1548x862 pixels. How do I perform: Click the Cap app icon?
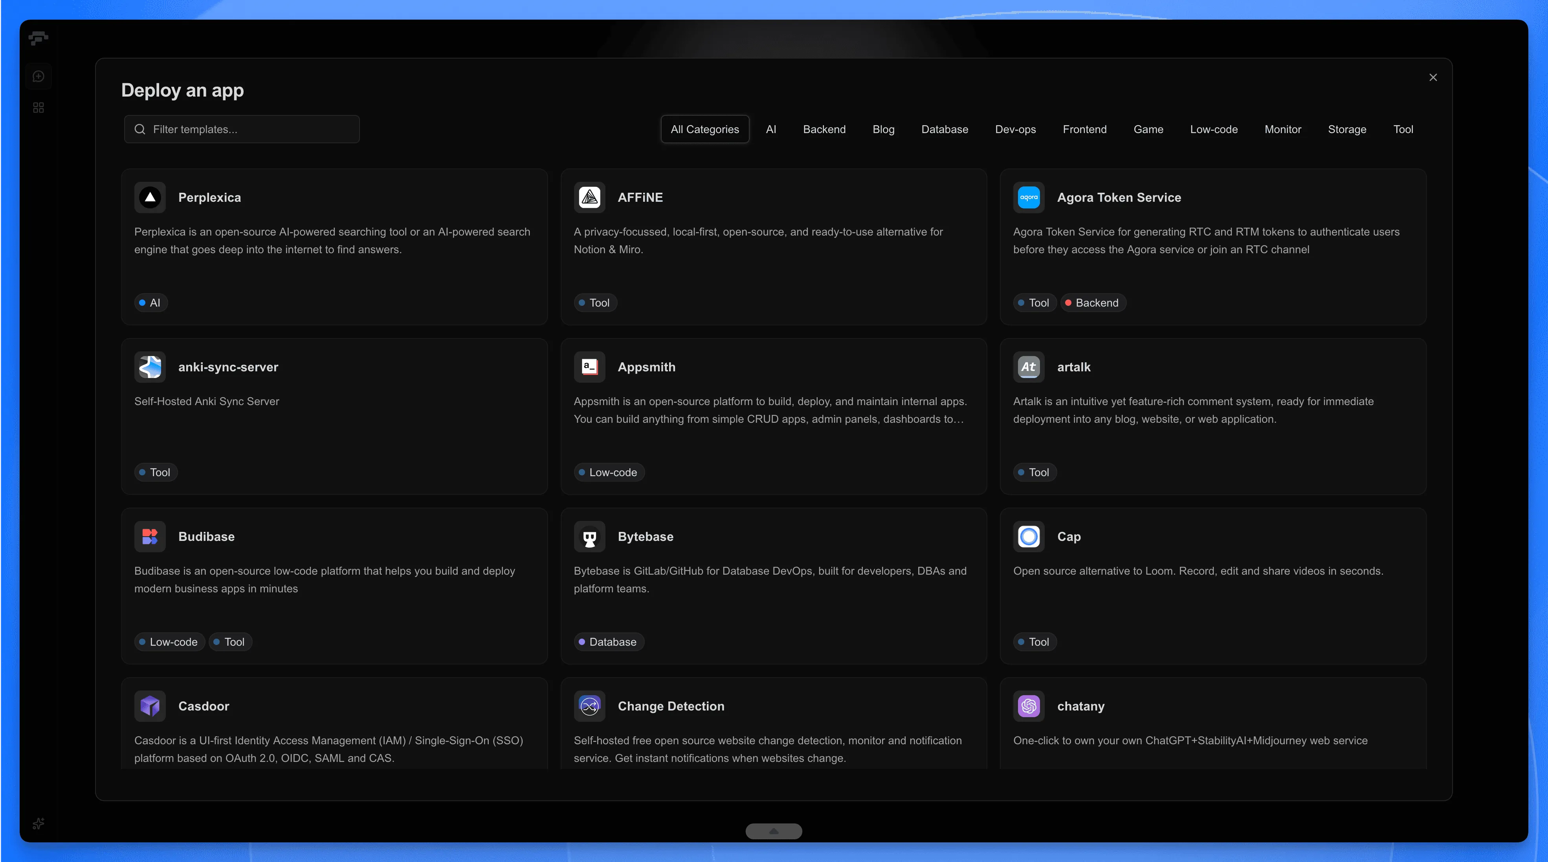tap(1028, 537)
